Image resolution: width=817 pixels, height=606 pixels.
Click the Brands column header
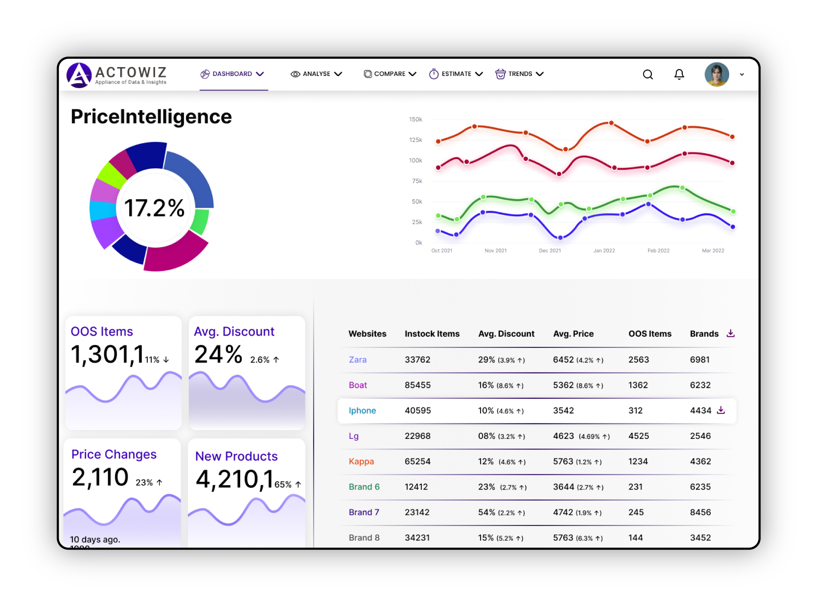(704, 333)
